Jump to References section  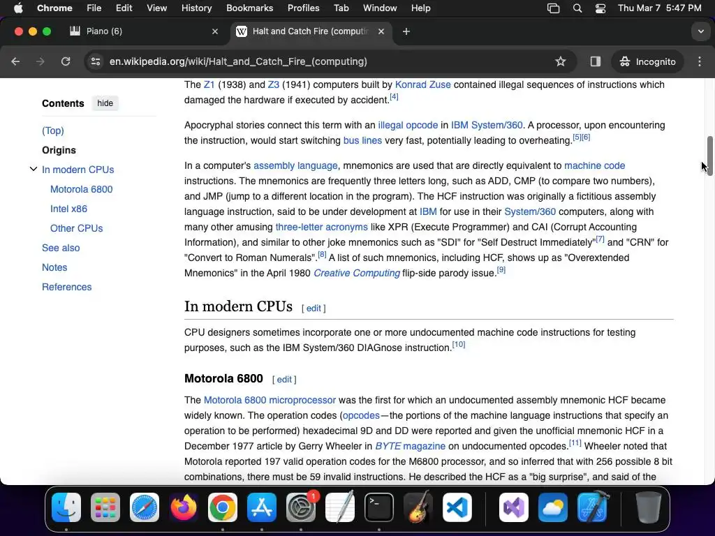[66, 287]
